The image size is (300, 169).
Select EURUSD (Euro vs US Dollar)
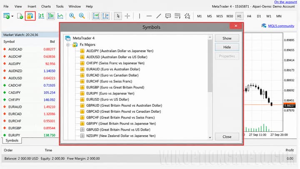click(x=107, y=99)
